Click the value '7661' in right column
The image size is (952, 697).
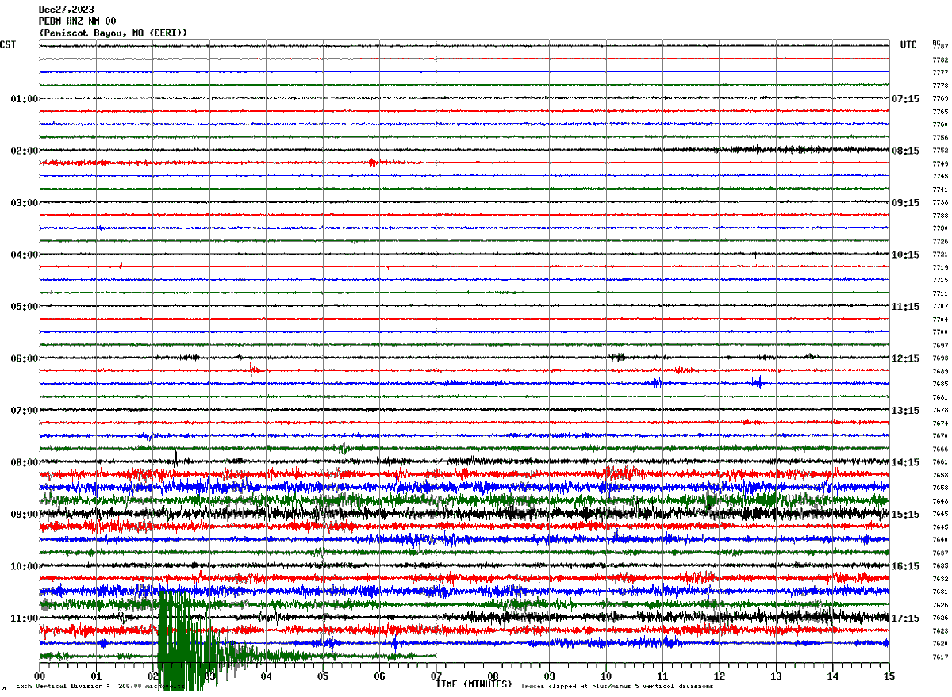[x=940, y=462]
